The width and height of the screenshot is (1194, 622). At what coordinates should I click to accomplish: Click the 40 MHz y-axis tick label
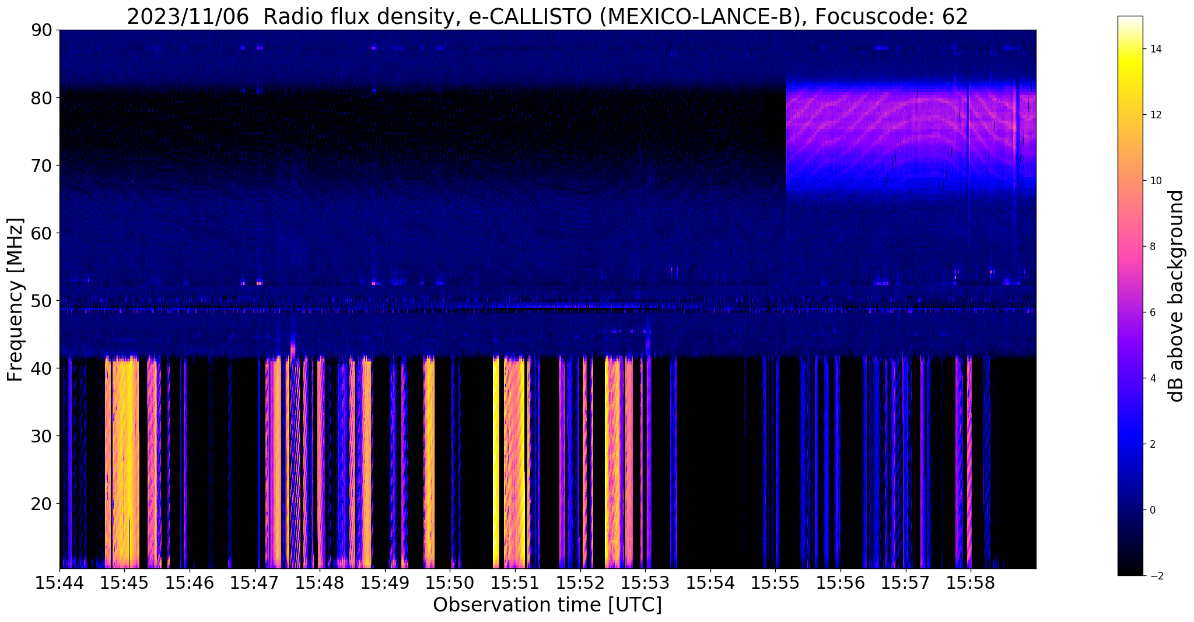click(x=42, y=368)
